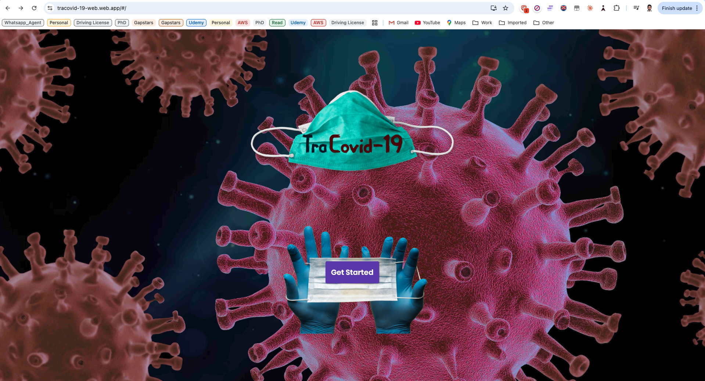Open the media controls music-note icon
Image resolution: width=705 pixels, height=381 pixels.
coord(636,8)
